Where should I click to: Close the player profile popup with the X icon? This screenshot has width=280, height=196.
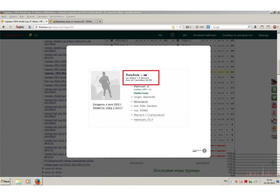click(x=204, y=151)
